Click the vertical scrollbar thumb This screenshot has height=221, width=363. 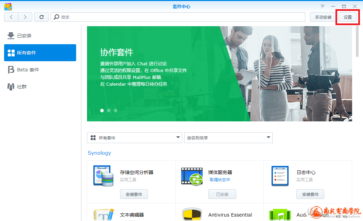click(x=357, y=41)
